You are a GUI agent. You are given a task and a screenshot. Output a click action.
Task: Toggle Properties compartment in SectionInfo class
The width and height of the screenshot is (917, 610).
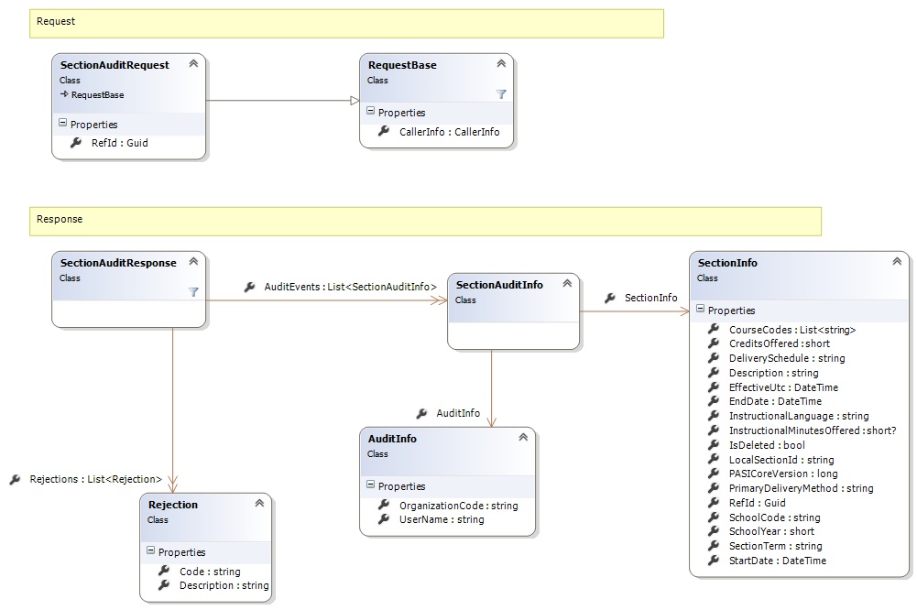[702, 310]
